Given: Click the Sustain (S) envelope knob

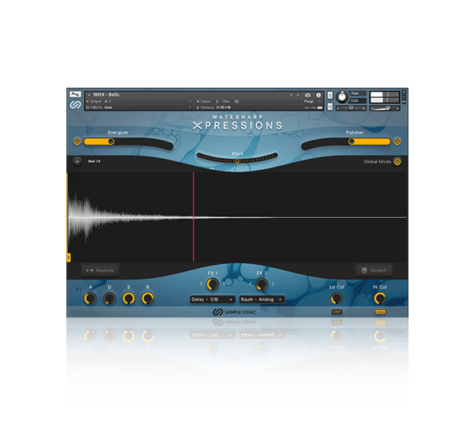Looking at the screenshot, I should 129,299.
